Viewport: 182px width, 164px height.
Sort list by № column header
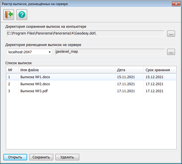(12, 70)
